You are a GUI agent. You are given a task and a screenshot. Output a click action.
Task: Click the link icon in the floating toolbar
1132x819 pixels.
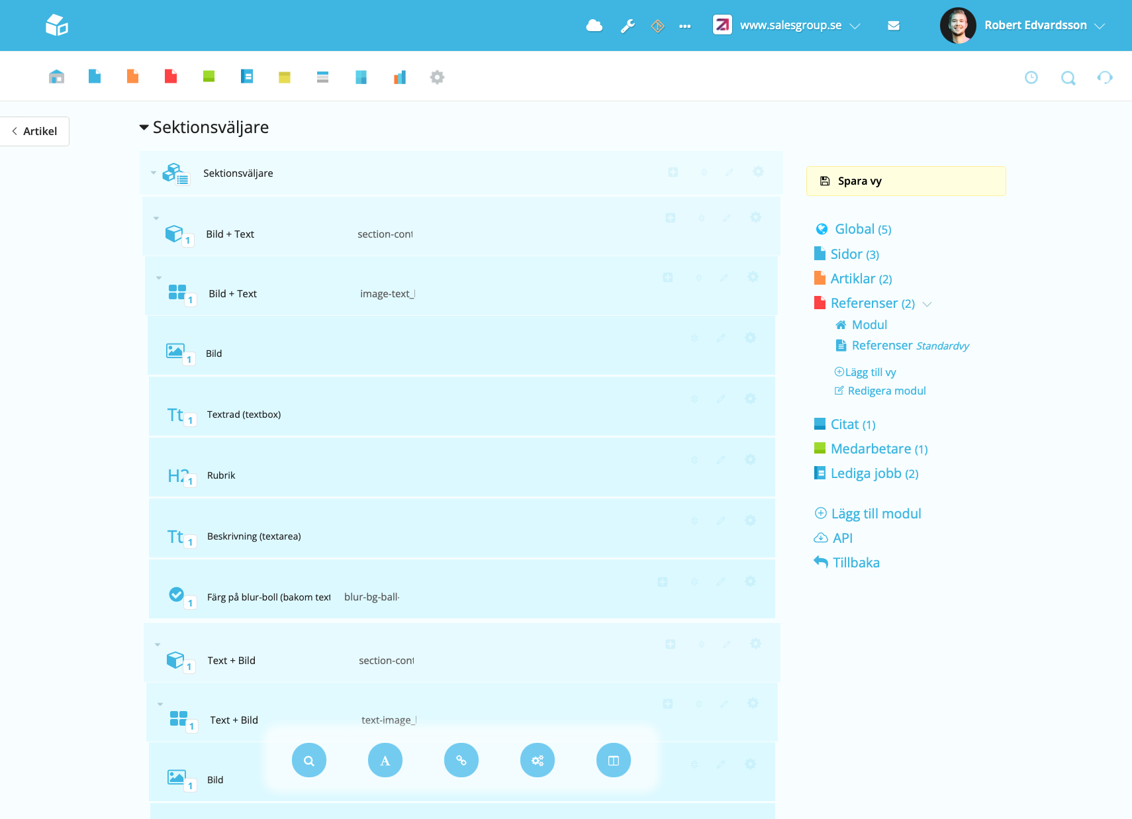[461, 760]
